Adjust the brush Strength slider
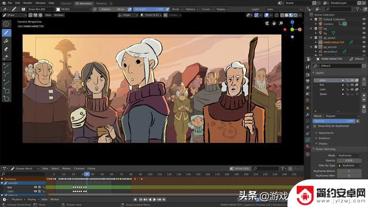Viewport: 368px width, 207px height. 149,9
